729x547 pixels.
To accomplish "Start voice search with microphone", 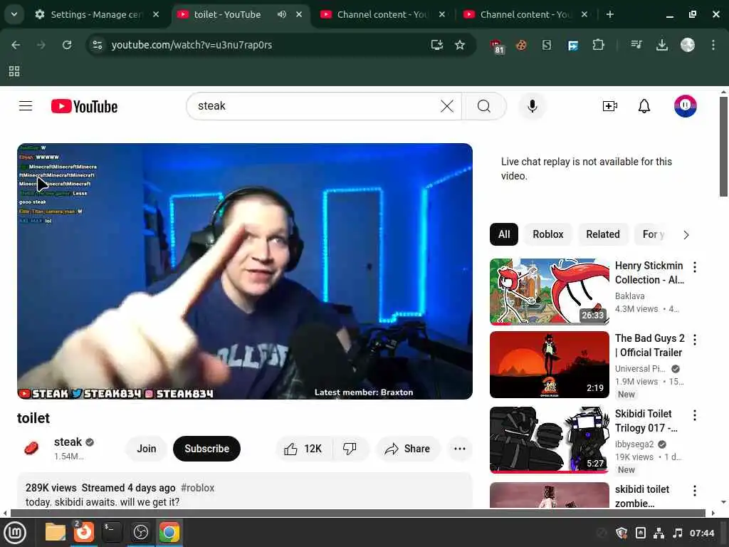I will pos(533,107).
